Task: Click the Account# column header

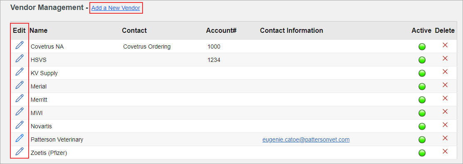Action: pyautogui.click(x=221, y=30)
